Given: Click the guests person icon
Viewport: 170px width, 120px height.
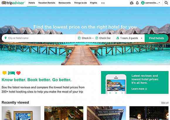Looking at the screenshot, I should click(118, 38).
